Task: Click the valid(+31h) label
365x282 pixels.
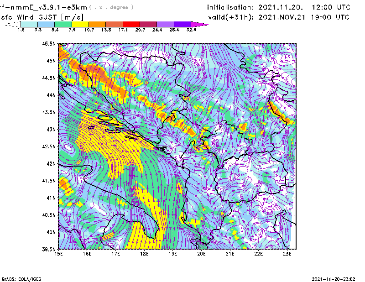Action: coord(231,17)
